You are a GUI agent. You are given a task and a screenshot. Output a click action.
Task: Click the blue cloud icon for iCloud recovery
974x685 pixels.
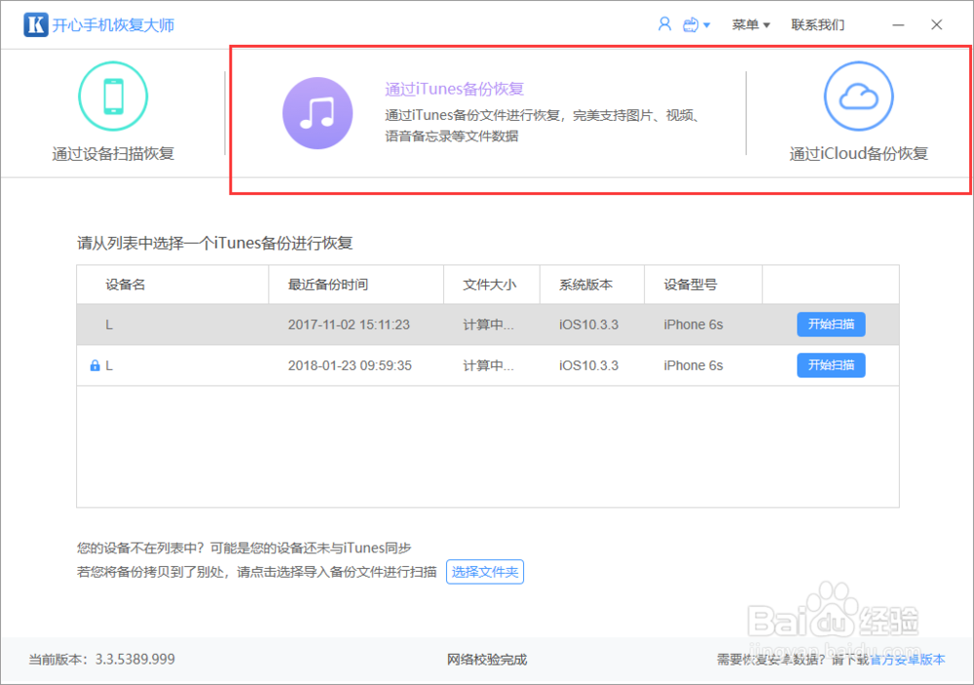tap(858, 95)
